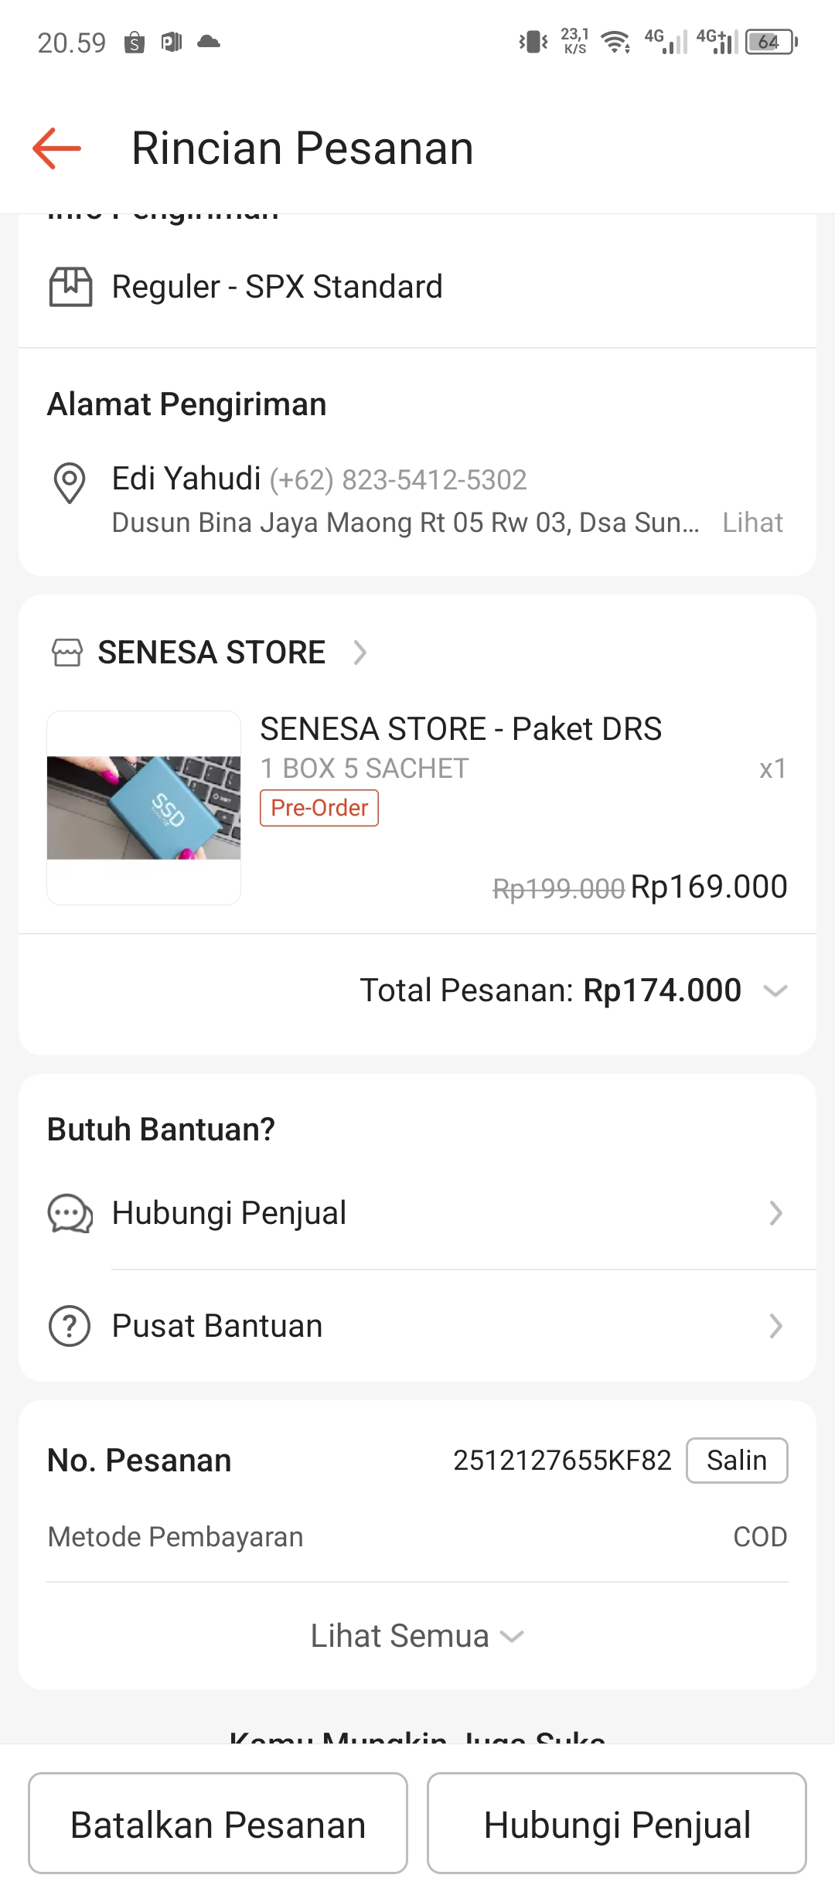
Task: Expand Total Pesanan price breakdown
Action: tap(775, 990)
